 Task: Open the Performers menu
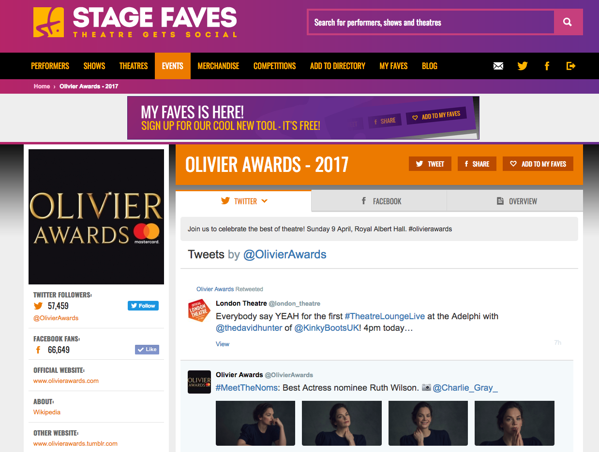50,66
